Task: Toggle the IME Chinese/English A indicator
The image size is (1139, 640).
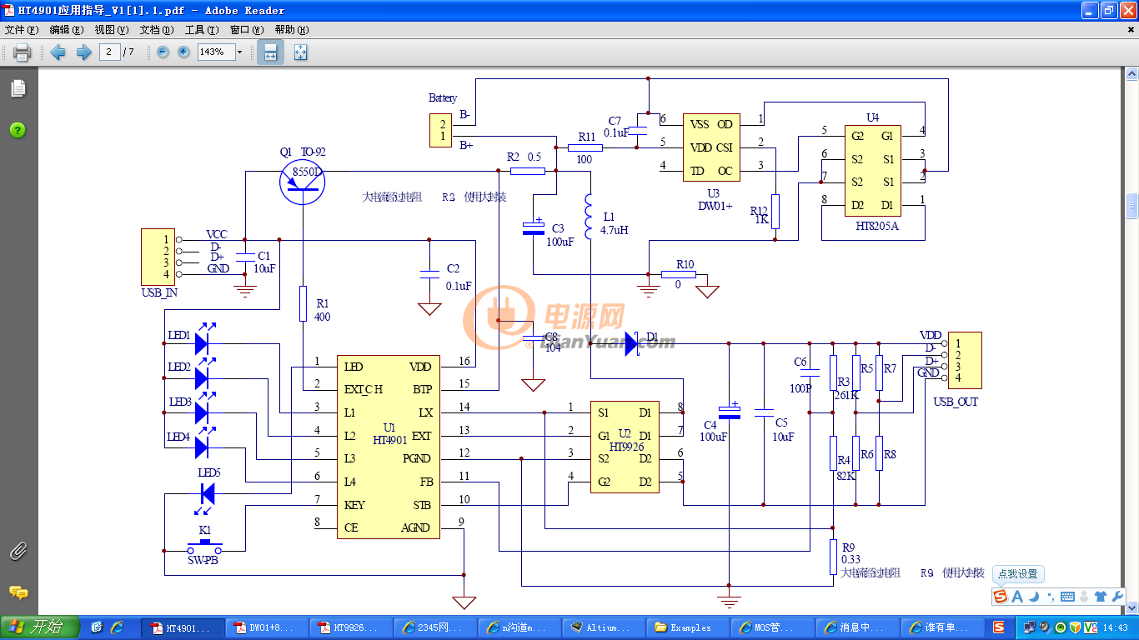Action: tap(1017, 596)
